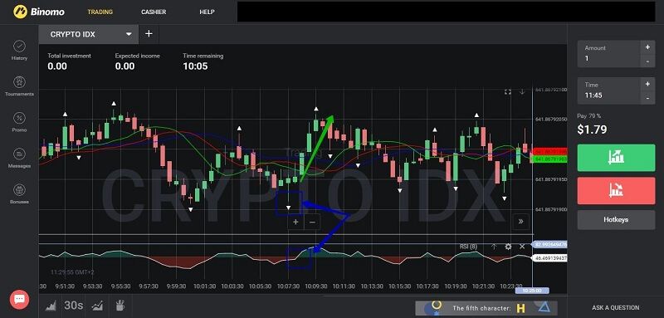Click the Binomo logo
Viewport: 664px width, 318px height.
click(x=39, y=12)
